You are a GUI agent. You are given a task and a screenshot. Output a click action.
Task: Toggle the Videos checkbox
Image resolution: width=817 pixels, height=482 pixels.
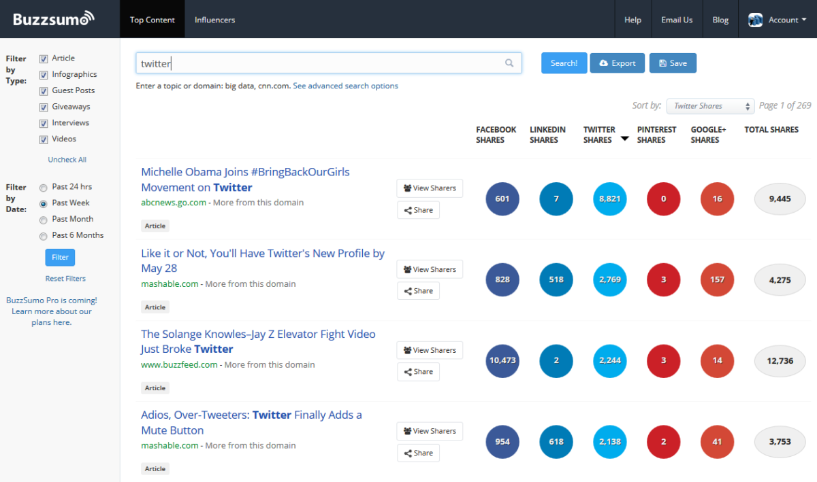[x=44, y=139]
